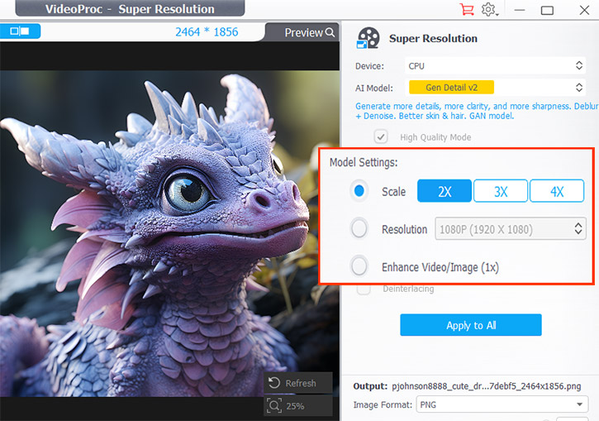Select the Resolution radio button
Screen dimensions: 599x421
(359, 229)
